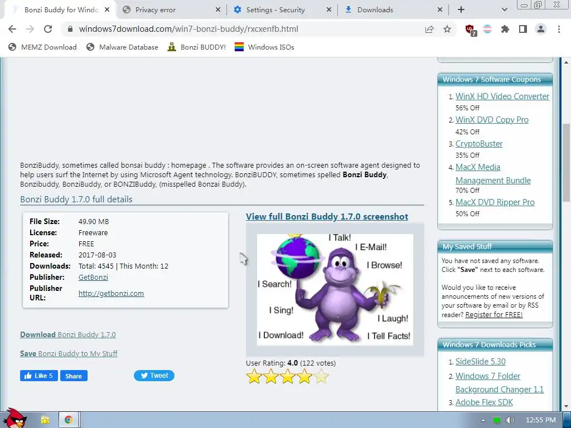Close the Settings - Security tab

point(329,10)
